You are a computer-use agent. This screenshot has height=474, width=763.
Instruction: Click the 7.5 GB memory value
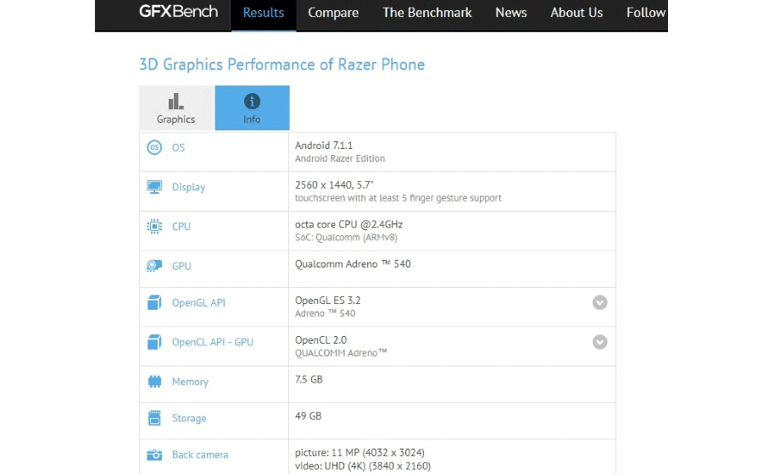pos(309,380)
